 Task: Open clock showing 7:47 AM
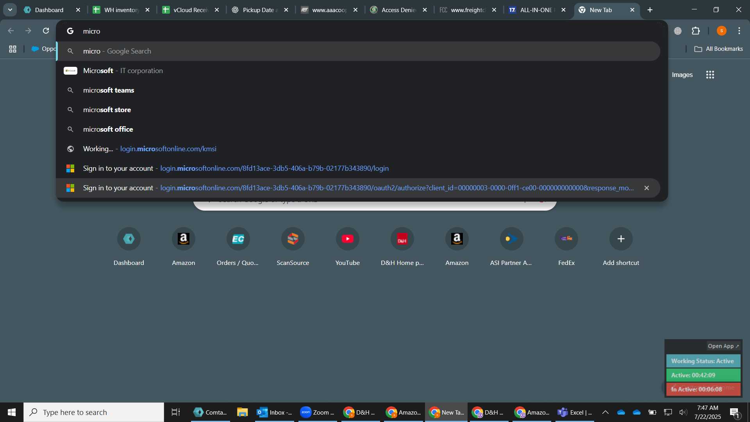tap(707, 412)
